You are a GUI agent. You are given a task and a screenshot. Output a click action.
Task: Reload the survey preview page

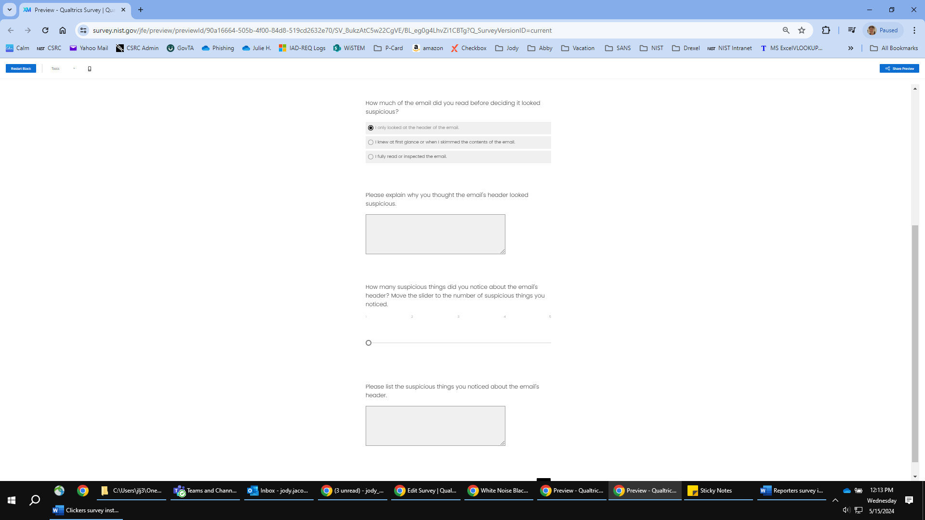(45, 30)
